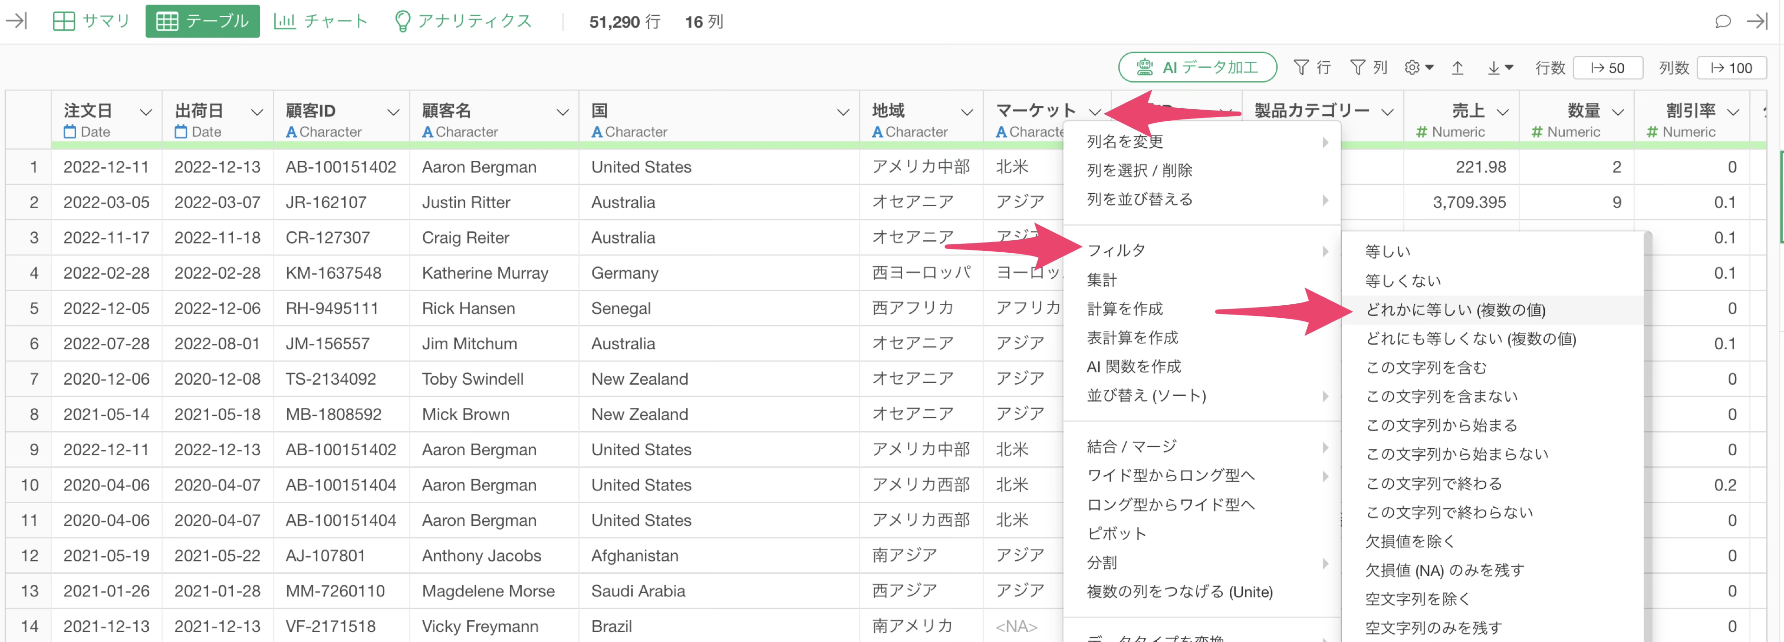1784x642 pixels.
Task: Collapse right panel using arrow icon
Action: point(1757,21)
